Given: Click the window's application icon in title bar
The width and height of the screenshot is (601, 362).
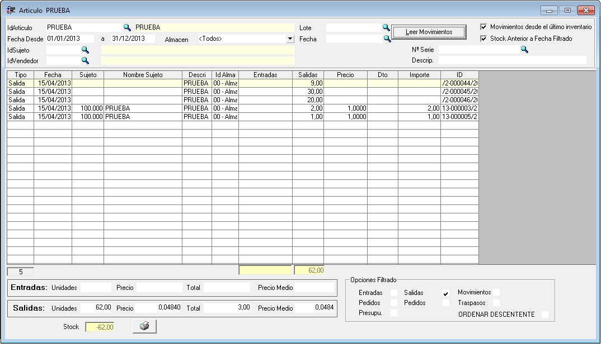Looking at the screenshot, I should 11,10.
